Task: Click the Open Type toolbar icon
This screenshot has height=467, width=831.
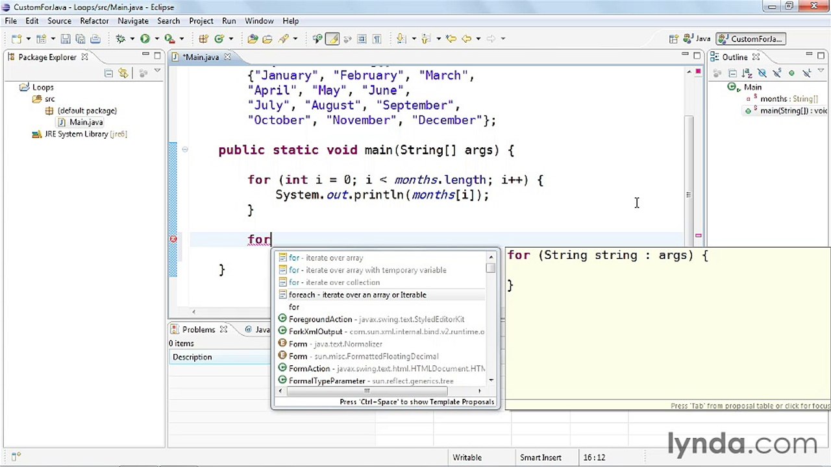Action: coord(252,39)
